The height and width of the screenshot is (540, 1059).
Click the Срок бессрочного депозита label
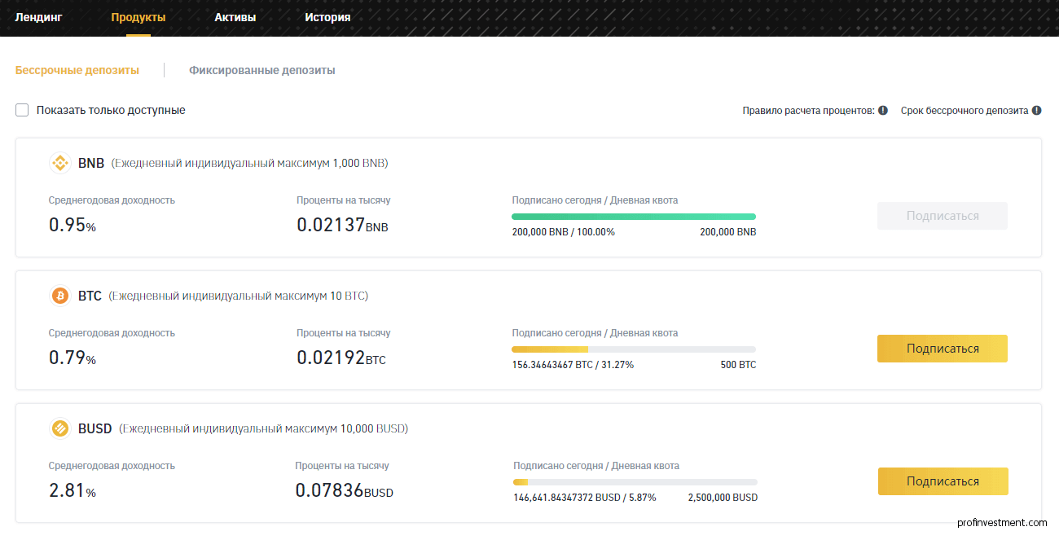coord(965,110)
